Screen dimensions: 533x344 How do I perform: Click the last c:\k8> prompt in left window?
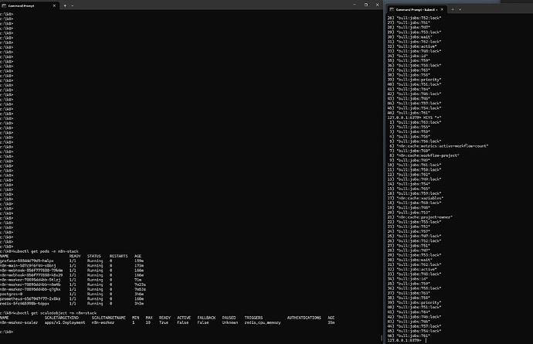(6, 332)
